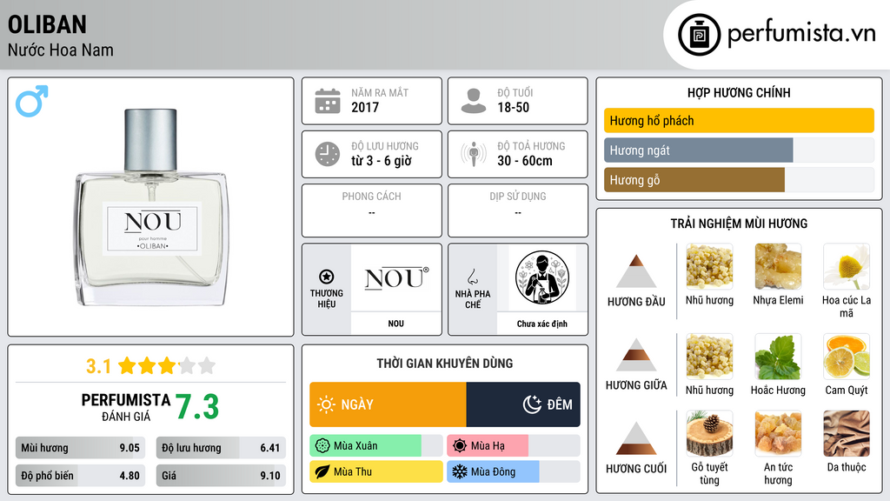Click the perfumista.vn perfume bottle logo icon
This screenshot has height=501, width=890.
pyautogui.click(x=699, y=35)
